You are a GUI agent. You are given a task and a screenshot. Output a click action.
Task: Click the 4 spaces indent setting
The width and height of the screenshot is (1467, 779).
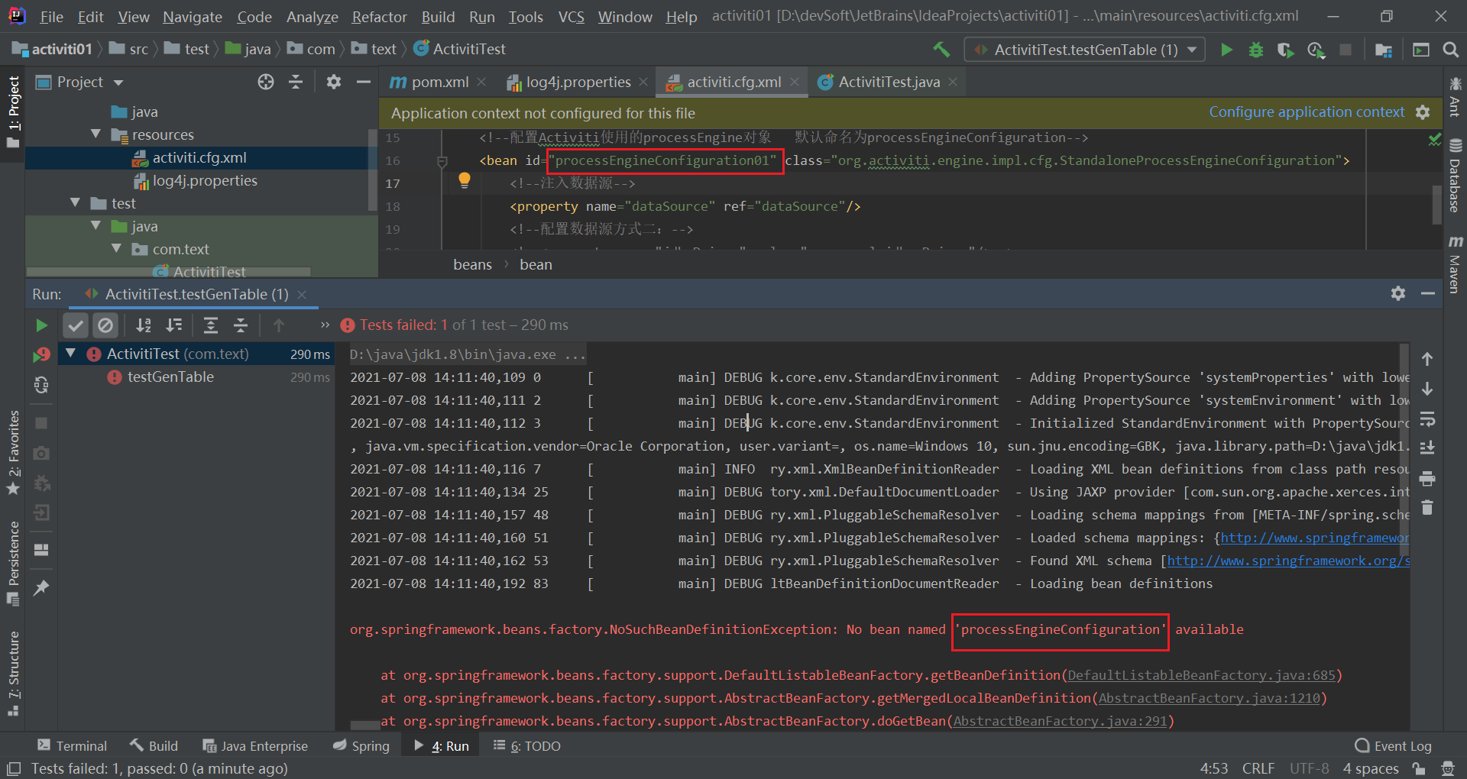click(1371, 768)
